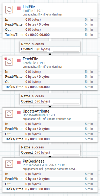Click the restricted shield badge on FetchFile

click(x=6, y=59)
